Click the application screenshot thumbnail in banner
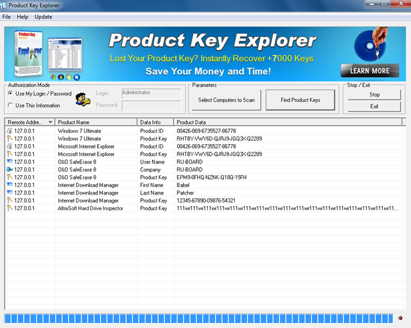411x328 pixels. [65, 54]
